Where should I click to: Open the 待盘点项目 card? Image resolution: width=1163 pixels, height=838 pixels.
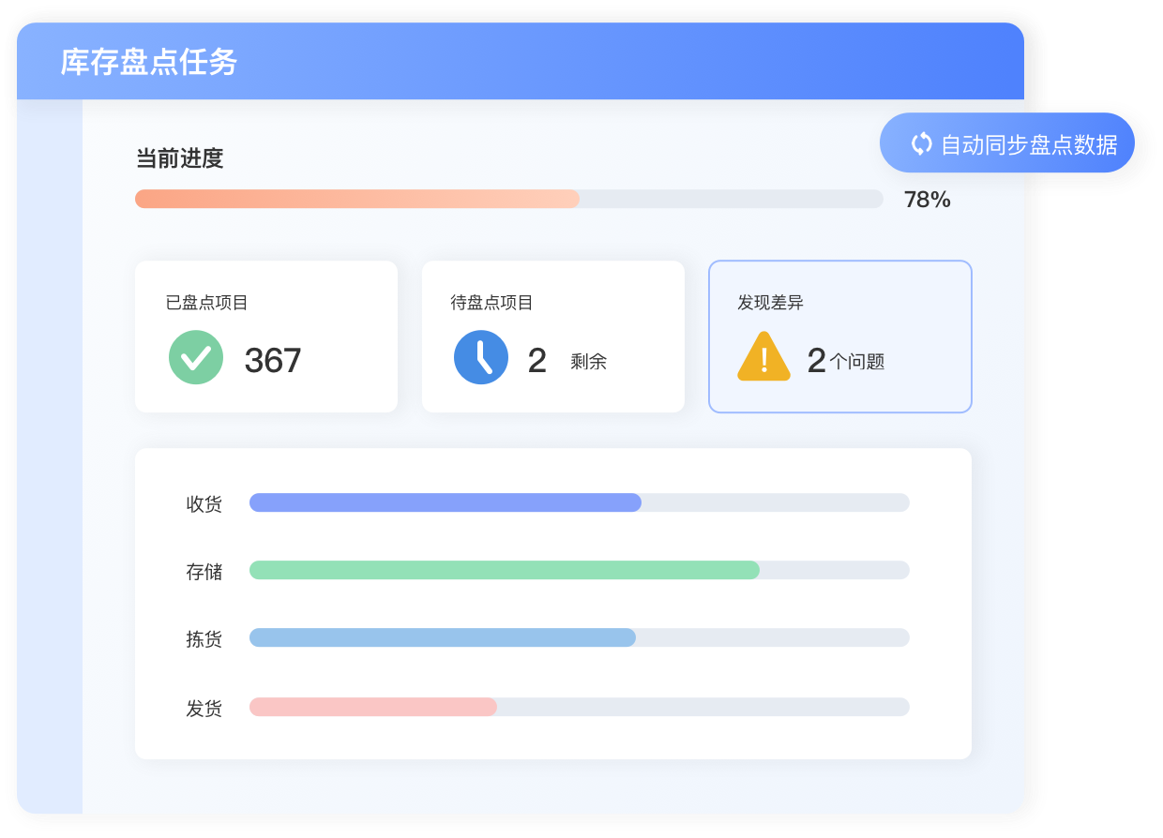553,337
